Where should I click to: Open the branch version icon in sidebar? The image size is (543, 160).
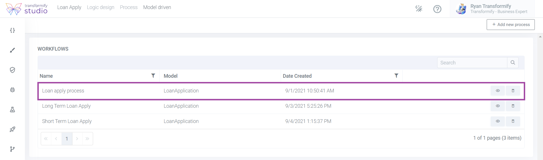point(12,149)
